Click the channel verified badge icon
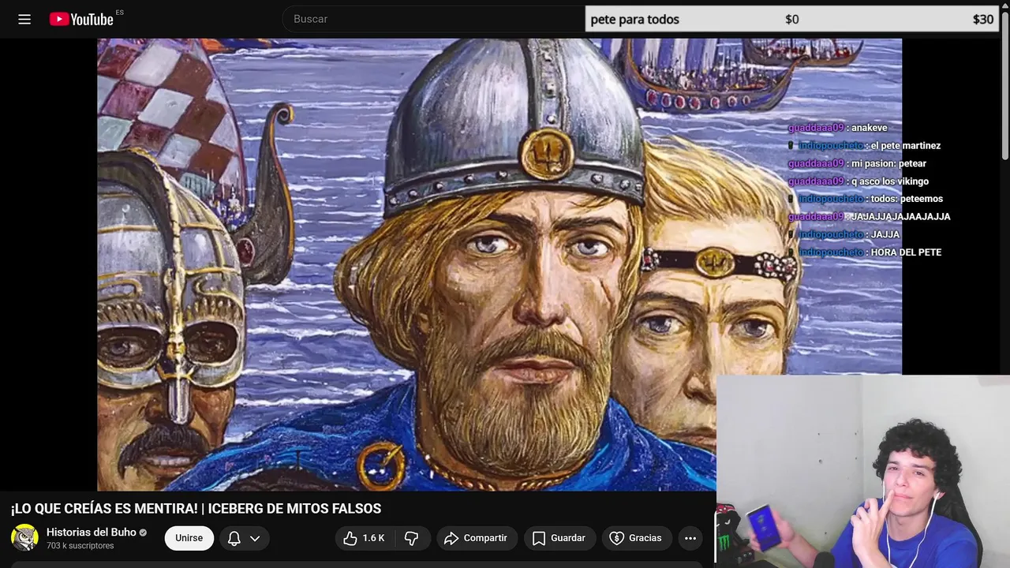Screen dimensions: 1010x568 coord(143,532)
